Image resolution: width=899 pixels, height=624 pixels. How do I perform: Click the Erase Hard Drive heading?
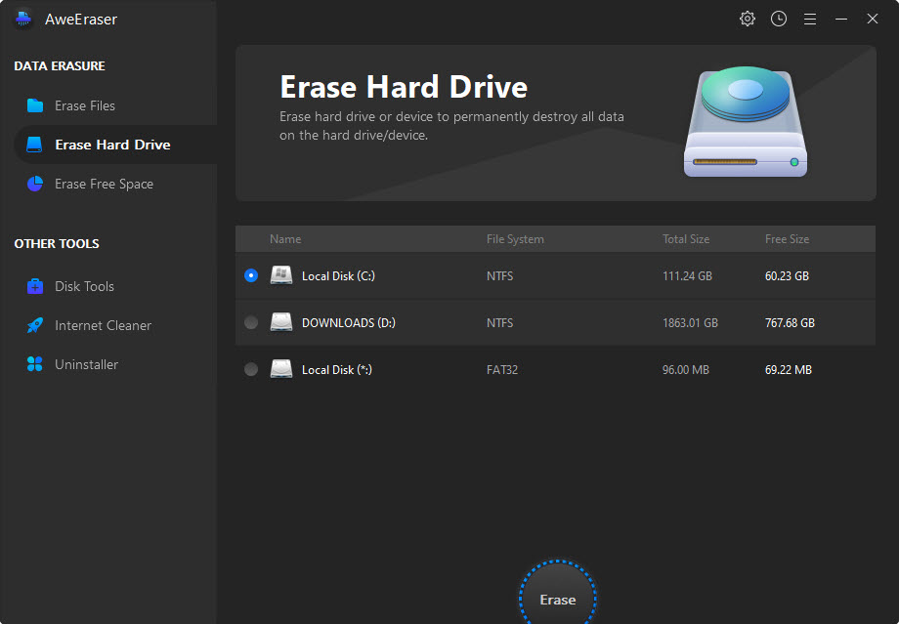404,87
